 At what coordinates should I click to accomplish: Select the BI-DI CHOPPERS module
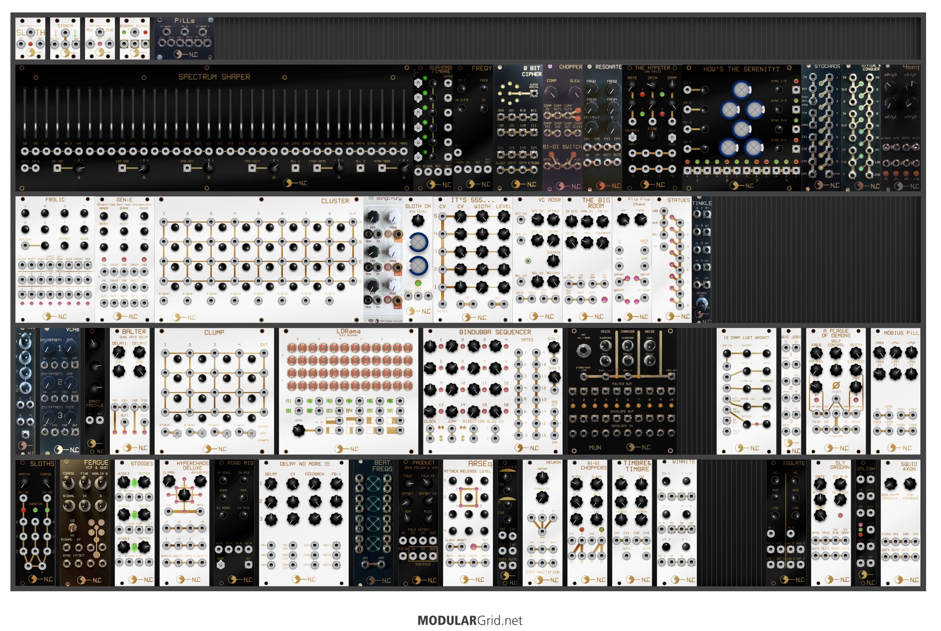587,523
